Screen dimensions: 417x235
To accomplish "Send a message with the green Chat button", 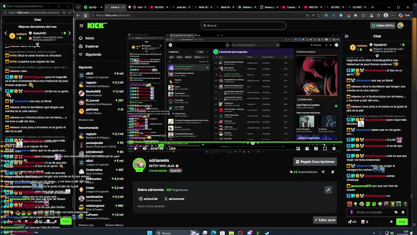I will pyautogui.click(x=402, y=222).
